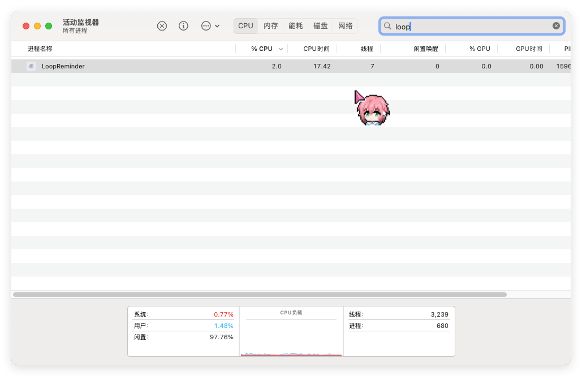Screen dimensions: 582x376
Task: Switch to the CPU tab
Action: (x=245, y=26)
